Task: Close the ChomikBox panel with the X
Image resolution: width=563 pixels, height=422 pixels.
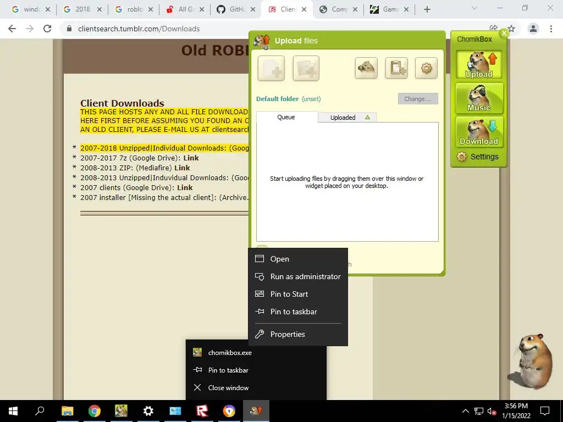Action: coord(504,33)
